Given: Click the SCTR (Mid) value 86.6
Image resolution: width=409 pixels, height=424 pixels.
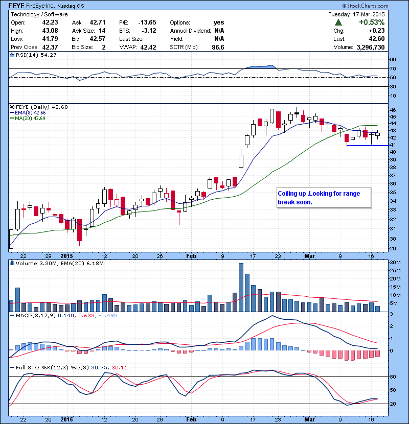Looking at the screenshot, I should pos(218,47).
